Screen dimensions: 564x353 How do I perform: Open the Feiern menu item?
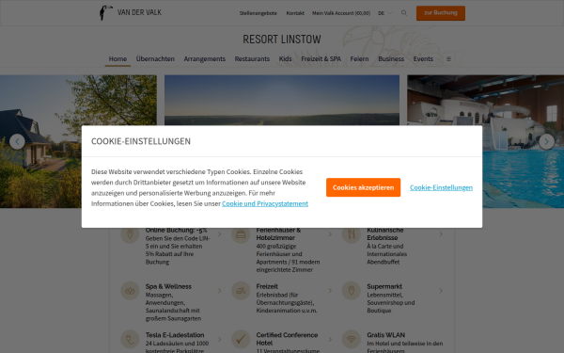pos(359,58)
